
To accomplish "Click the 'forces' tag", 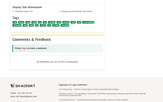I will (21, 22).
